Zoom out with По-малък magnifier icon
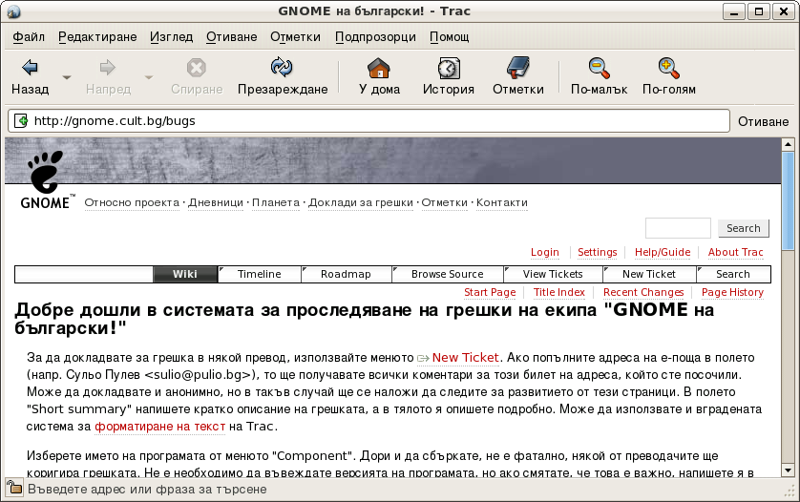800x502 pixels. [599, 68]
